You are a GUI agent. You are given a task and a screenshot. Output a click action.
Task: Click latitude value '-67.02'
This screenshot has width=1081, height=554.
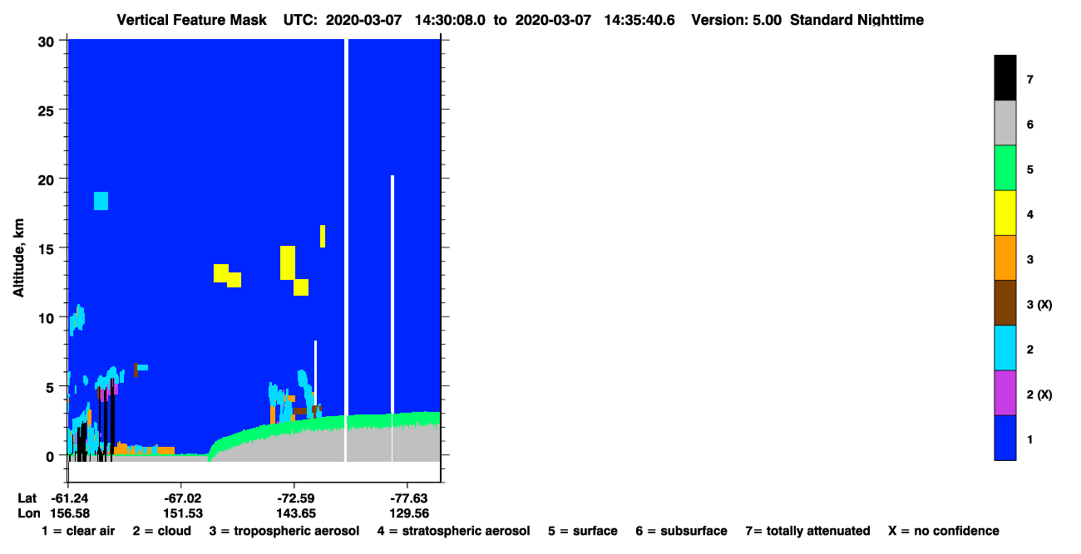(x=181, y=498)
